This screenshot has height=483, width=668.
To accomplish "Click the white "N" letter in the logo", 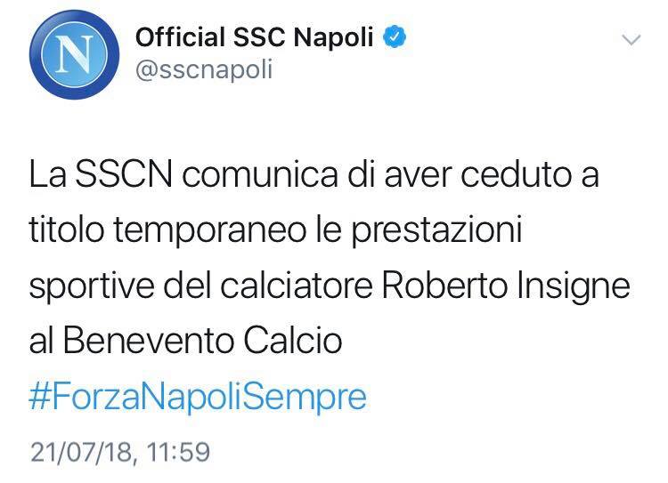I will [x=69, y=55].
